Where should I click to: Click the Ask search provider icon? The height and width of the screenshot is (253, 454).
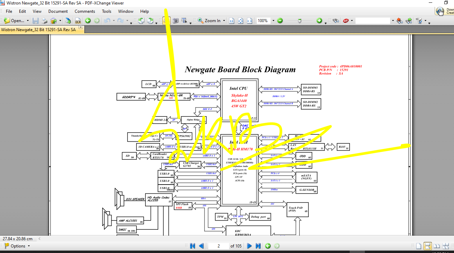click(346, 21)
